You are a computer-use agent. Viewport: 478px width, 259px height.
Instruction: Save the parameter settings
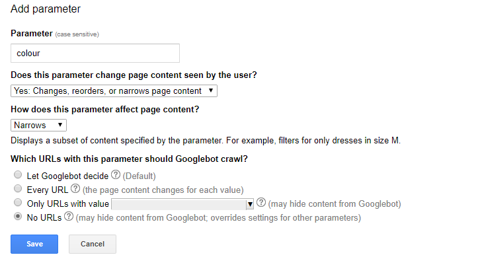pos(34,244)
